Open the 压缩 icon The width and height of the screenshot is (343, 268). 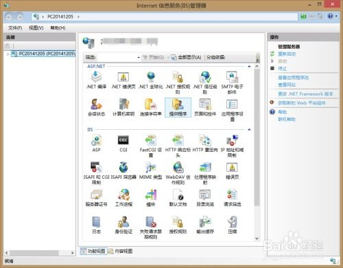click(232, 225)
